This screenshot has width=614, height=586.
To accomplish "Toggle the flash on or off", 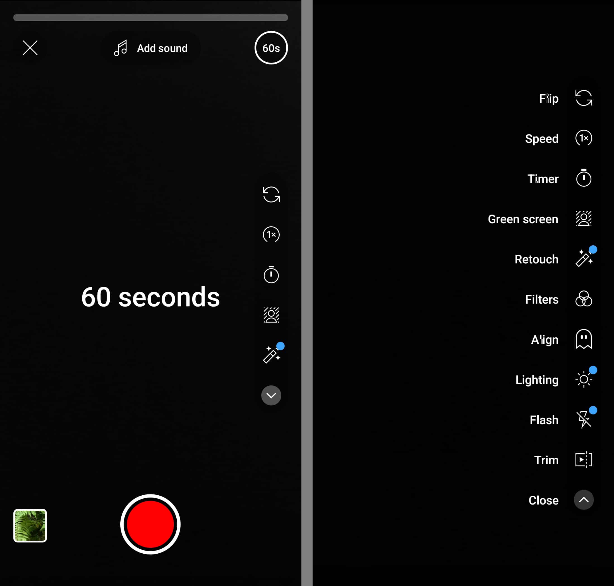I will [x=583, y=419].
